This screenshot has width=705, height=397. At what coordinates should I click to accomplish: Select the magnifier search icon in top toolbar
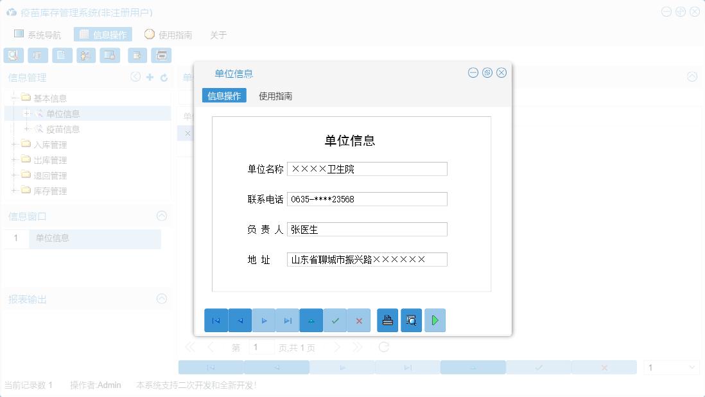click(13, 55)
